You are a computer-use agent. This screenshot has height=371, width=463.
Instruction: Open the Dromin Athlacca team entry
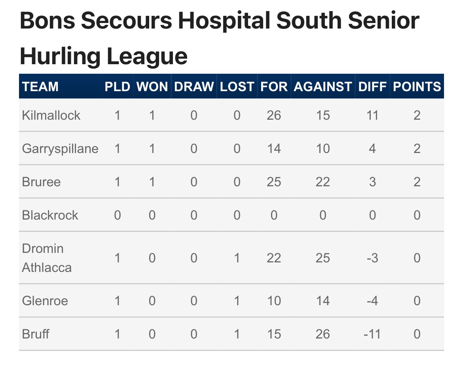point(47,258)
